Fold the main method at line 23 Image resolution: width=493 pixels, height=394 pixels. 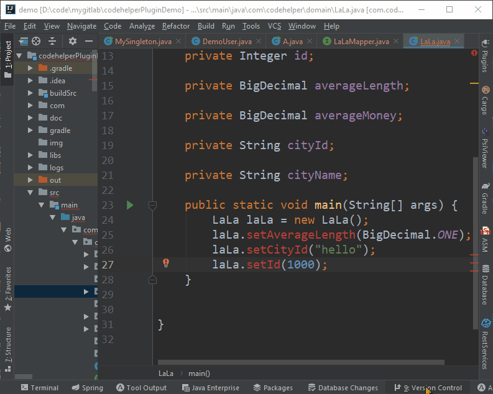(152, 206)
